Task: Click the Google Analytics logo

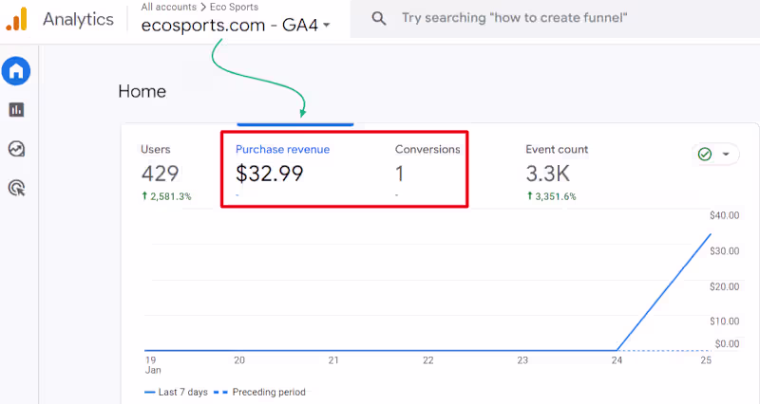Action: (x=16, y=19)
